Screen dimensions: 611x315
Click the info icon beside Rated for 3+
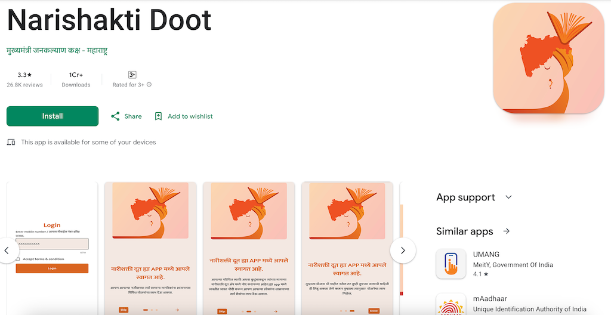tap(149, 85)
